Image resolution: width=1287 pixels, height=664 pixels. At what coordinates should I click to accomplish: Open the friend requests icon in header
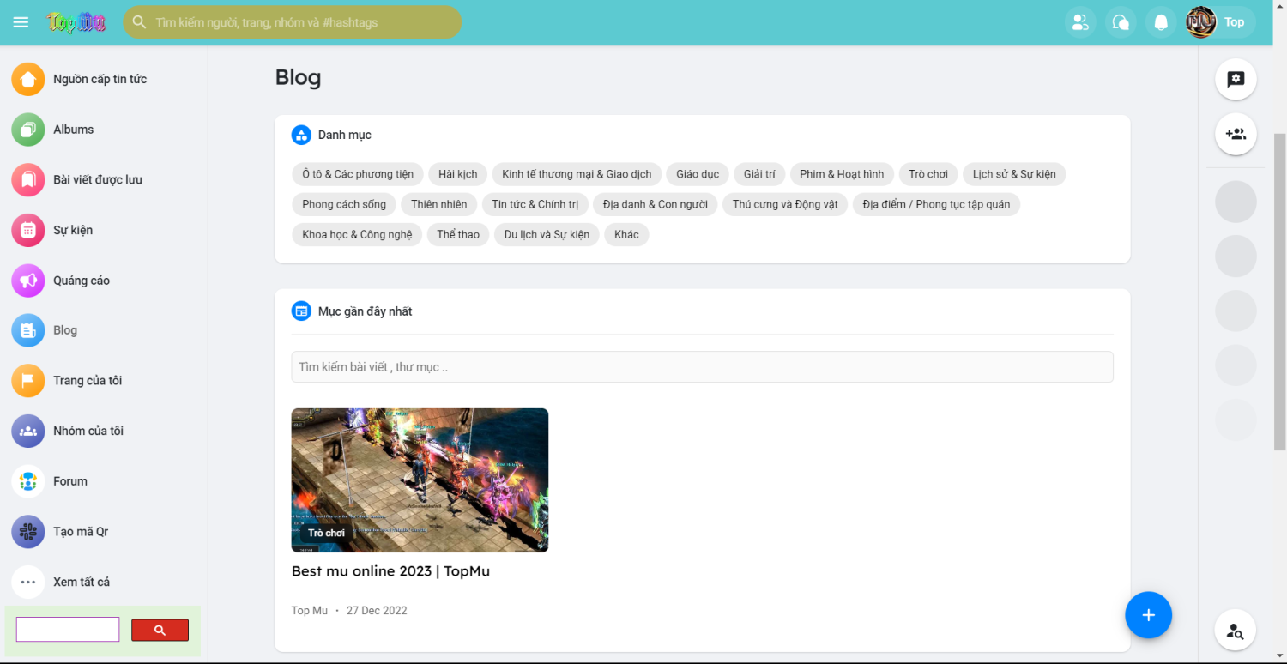coord(1080,22)
